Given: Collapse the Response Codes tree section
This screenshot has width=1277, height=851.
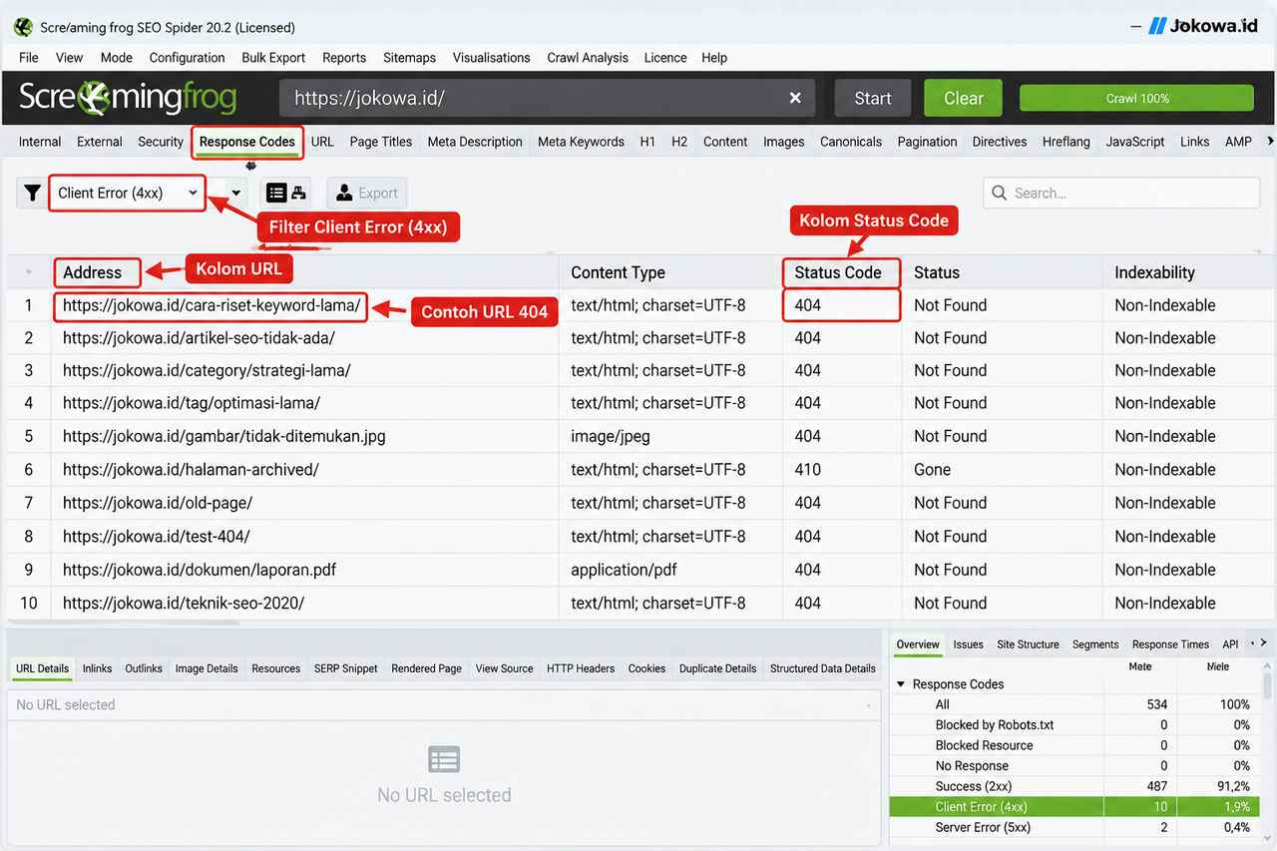Looking at the screenshot, I should 902,684.
